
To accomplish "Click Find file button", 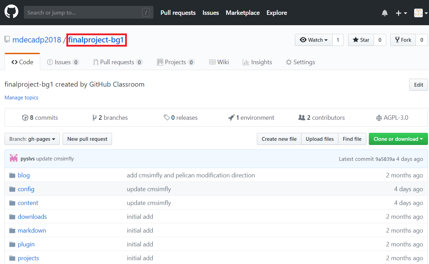I will tap(352, 139).
